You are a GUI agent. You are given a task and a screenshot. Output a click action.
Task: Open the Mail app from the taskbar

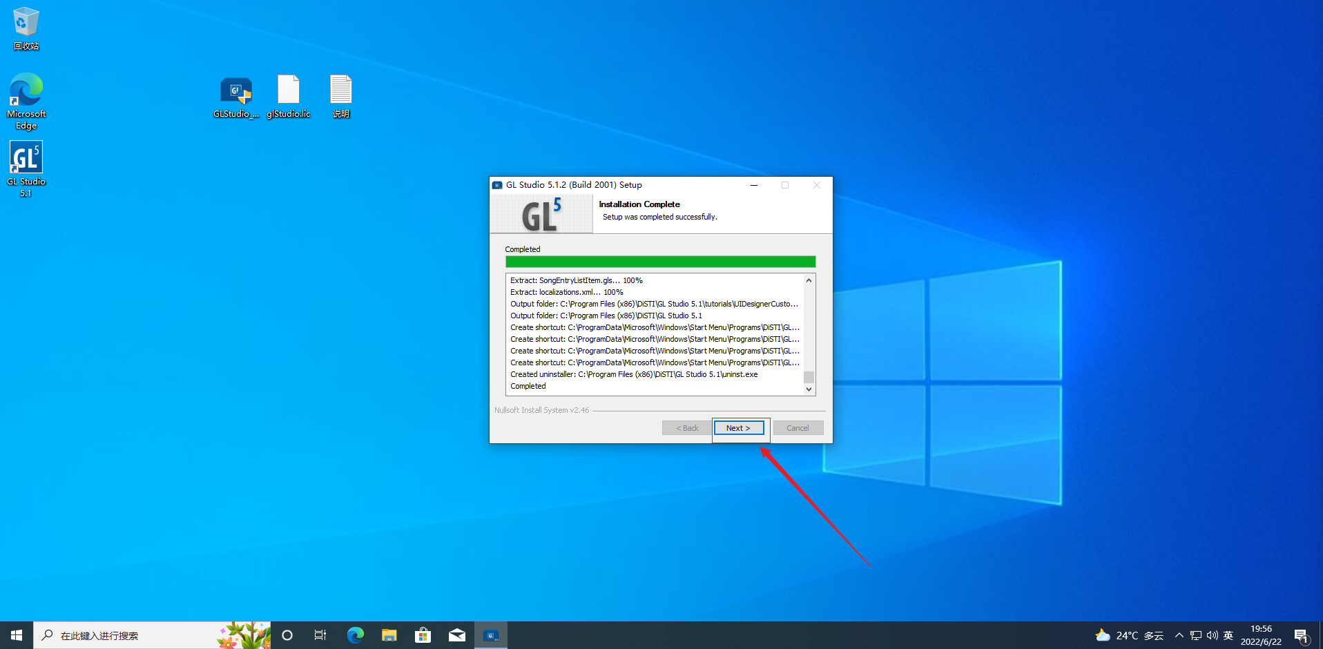click(x=457, y=635)
